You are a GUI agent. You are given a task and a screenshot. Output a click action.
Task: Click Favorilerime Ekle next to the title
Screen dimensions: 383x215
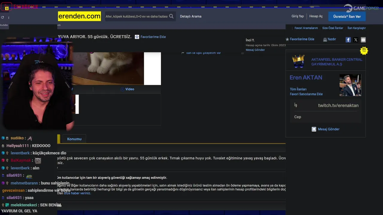click(153, 37)
